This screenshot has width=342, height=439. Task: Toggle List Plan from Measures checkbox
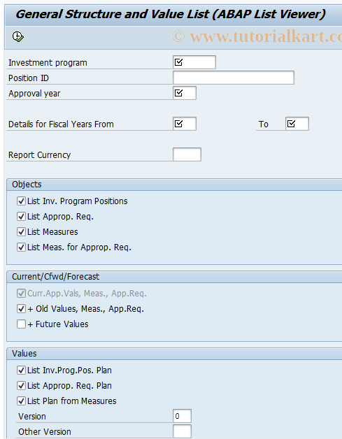(21, 401)
